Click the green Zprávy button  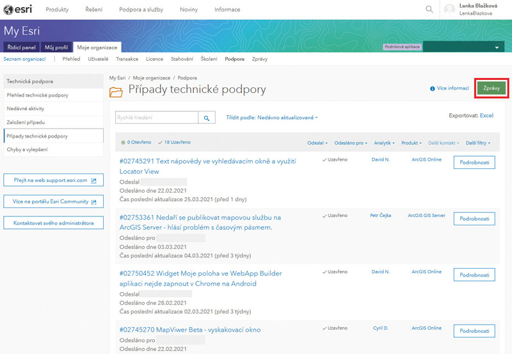[x=492, y=88]
